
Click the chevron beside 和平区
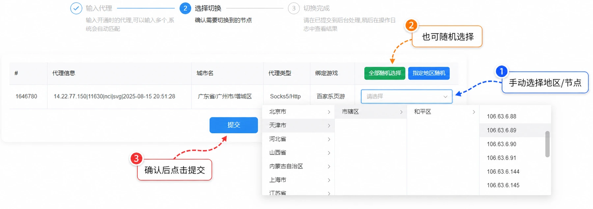(474, 112)
